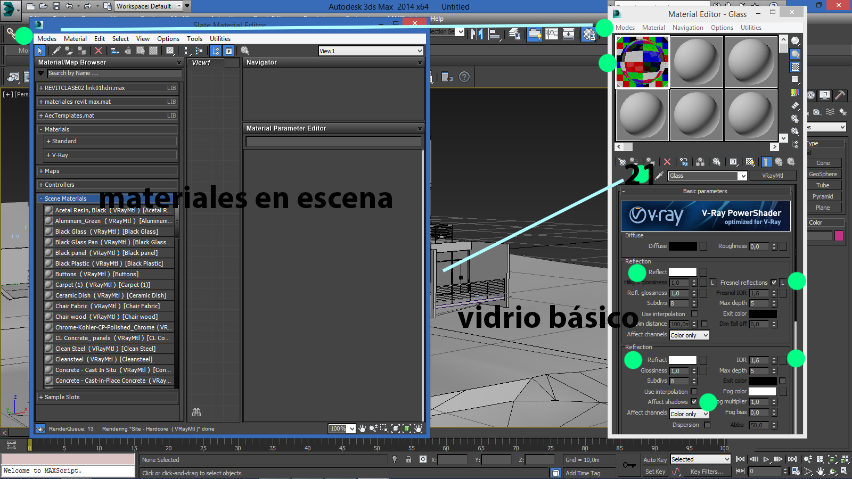Click the red X delete icon in Slate toolbar
Viewport: 852px width, 479px height.
point(99,51)
